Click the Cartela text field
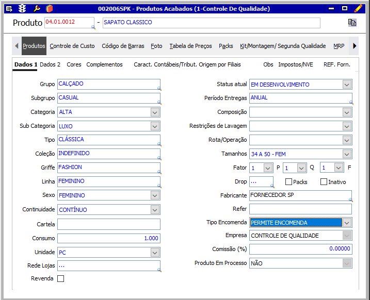 click(108, 224)
